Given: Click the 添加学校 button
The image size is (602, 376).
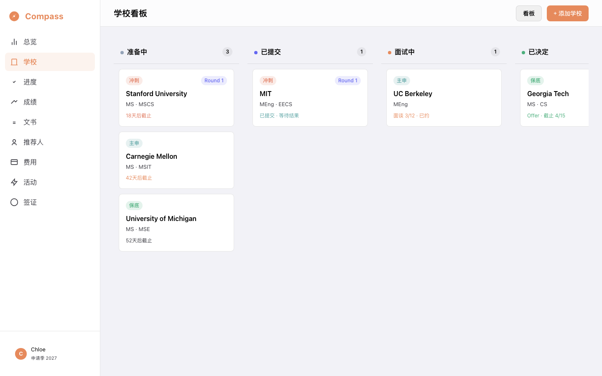Looking at the screenshot, I should (x=568, y=13).
